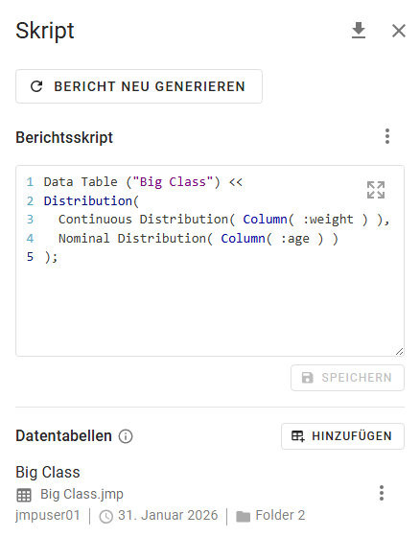The height and width of the screenshot is (537, 420).
Task: Click the clock icon next to 31. Januar 2026
Action: [106, 517]
